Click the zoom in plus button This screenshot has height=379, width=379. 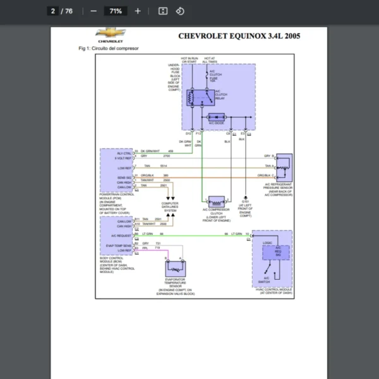138,11
